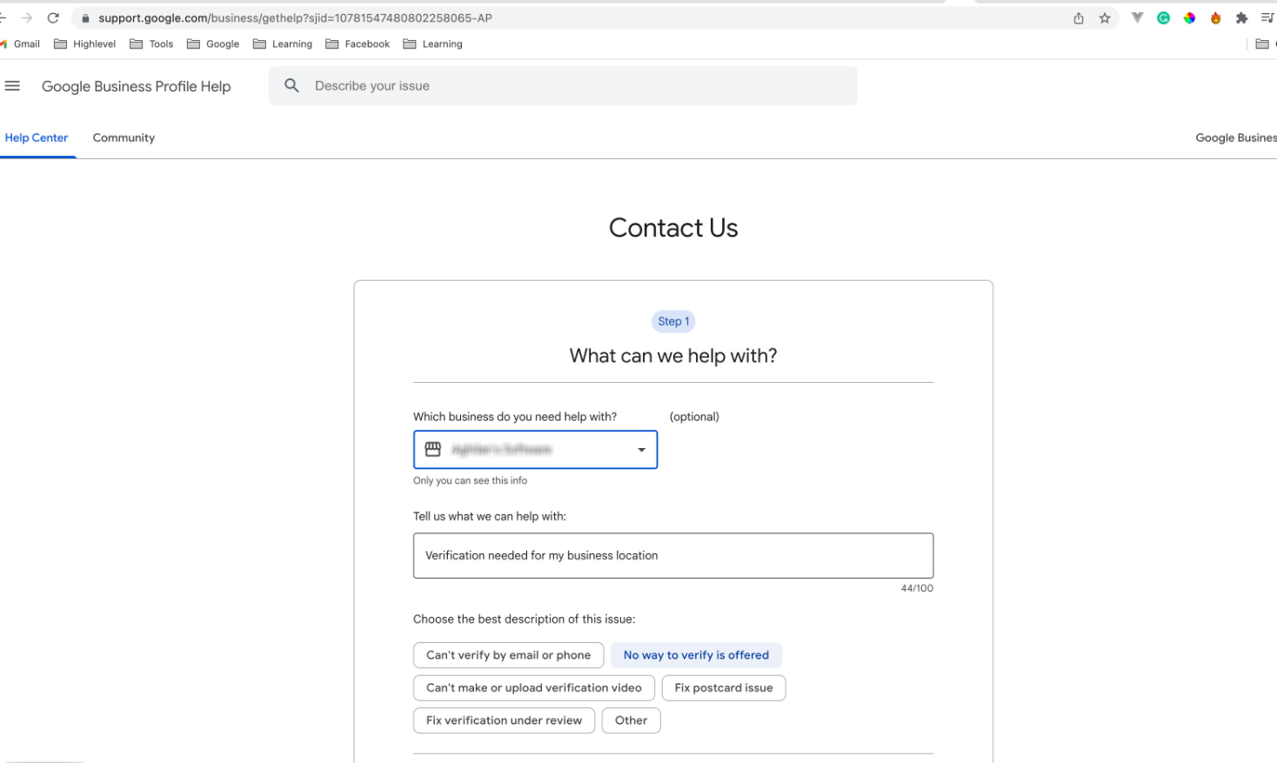Focus the Describe your issue search box
The height and width of the screenshot is (763, 1277).
point(563,86)
